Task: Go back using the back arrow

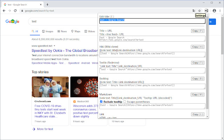Action: pyautogui.click(x=3, y=11)
